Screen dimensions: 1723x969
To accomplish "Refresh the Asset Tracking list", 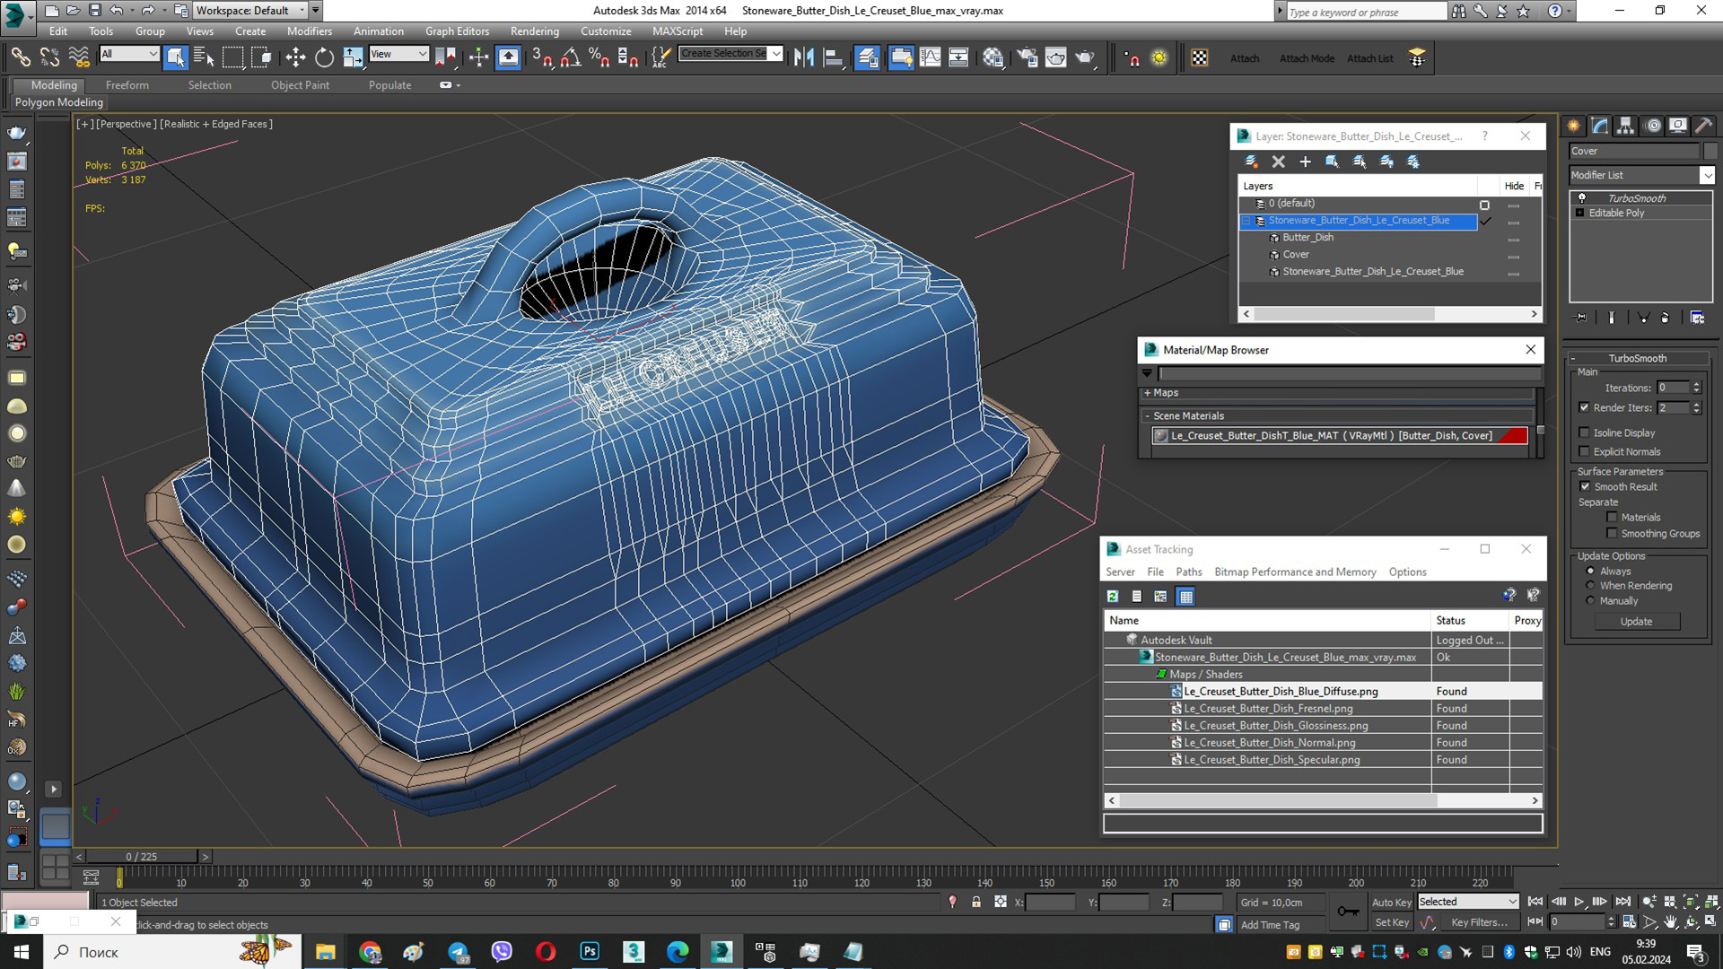I will point(1113,597).
